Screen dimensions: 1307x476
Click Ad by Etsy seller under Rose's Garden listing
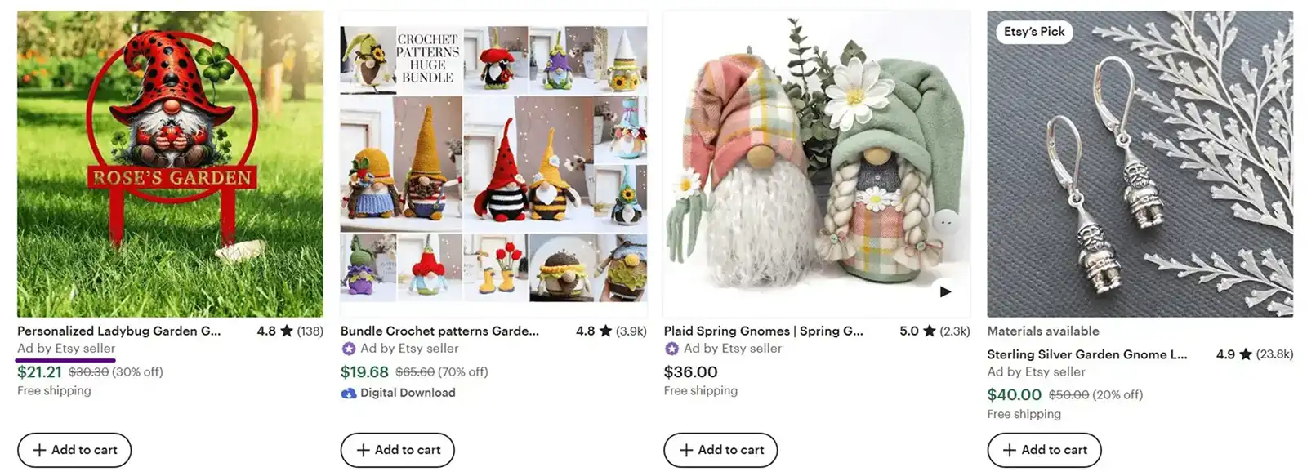[x=65, y=349]
